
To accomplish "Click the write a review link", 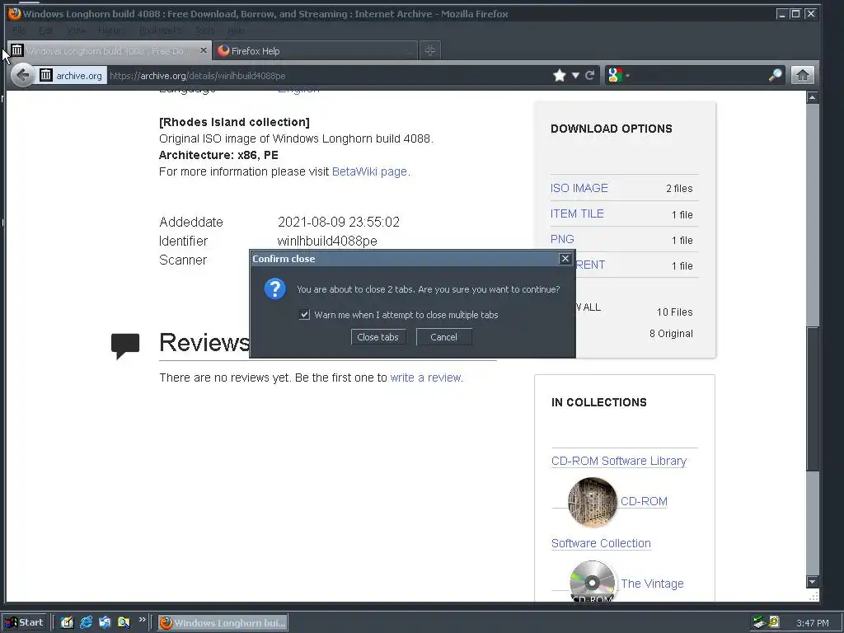I will 426,377.
